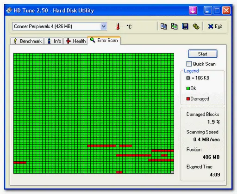The width and height of the screenshot is (237, 194).
Task: Click the red Damaged legend swatch
Action: 188,99
